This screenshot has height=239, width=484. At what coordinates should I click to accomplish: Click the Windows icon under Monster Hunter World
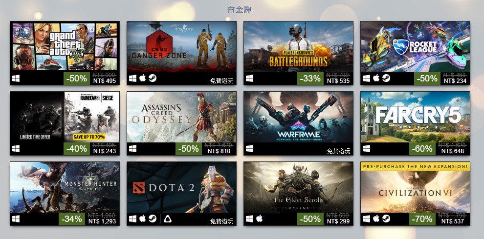(x=16, y=219)
